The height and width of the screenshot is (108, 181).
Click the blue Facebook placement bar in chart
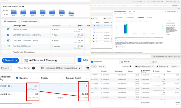[x=125, y=29]
